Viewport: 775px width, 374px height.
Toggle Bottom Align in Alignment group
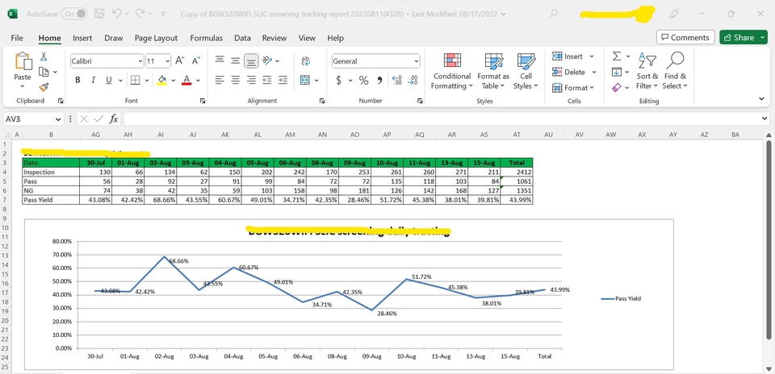pos(252,61)
